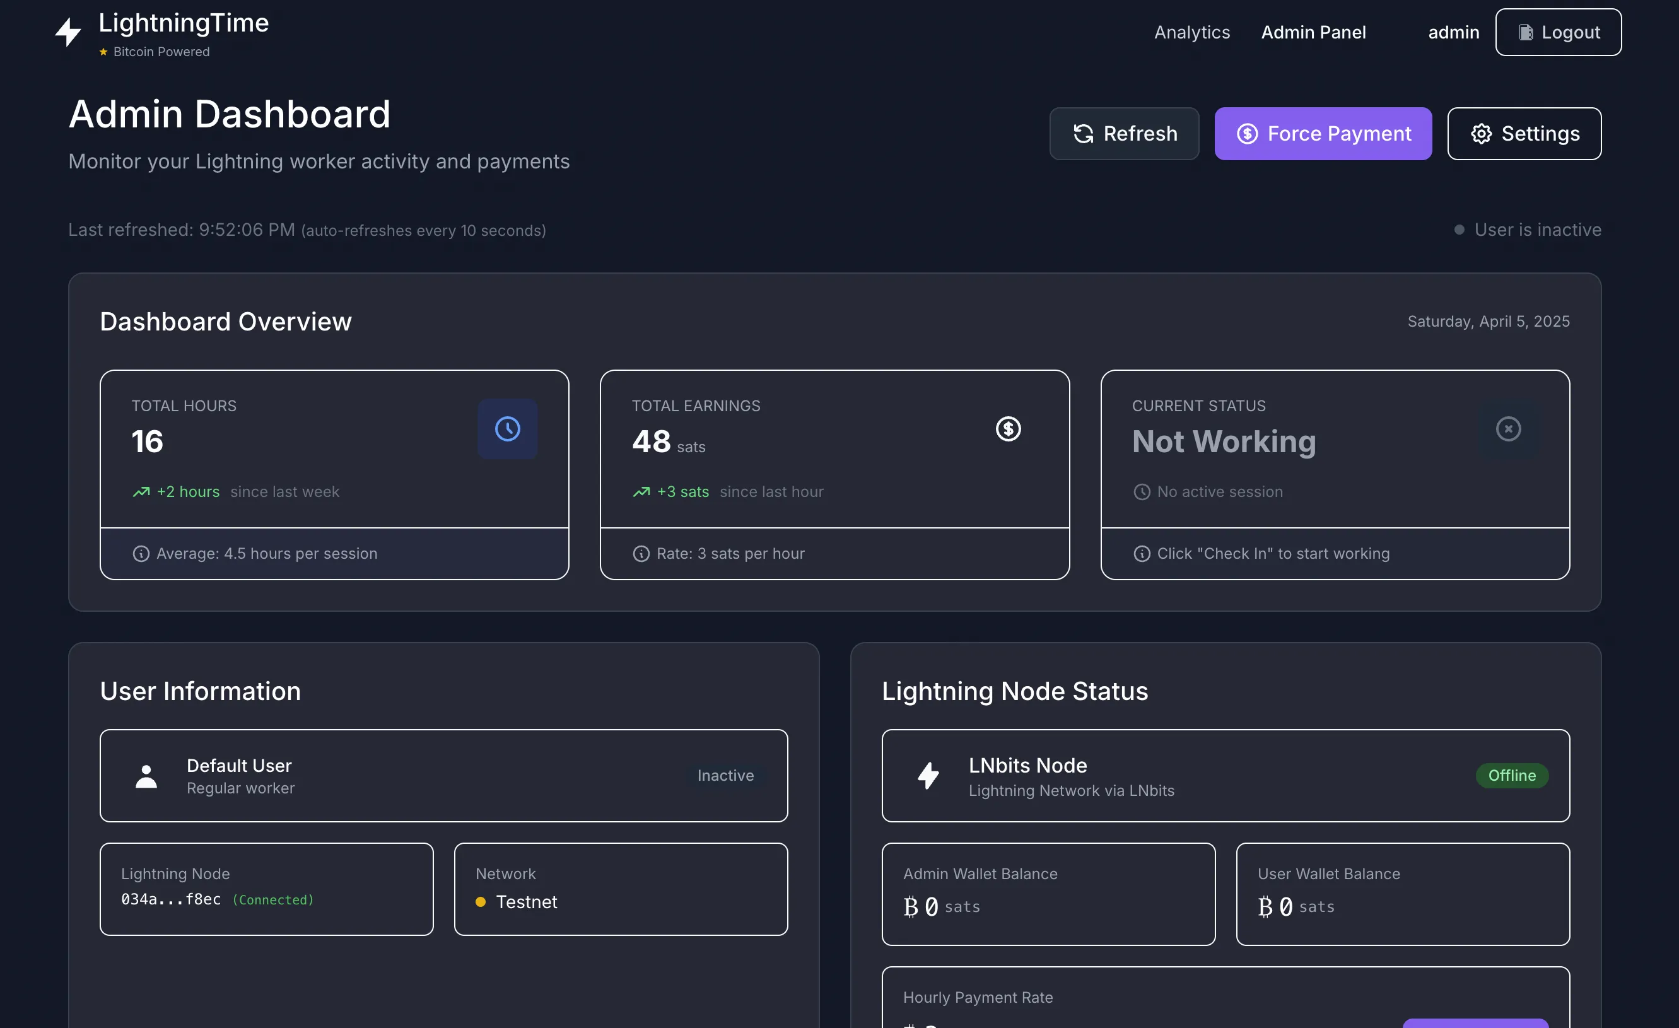Click the green trend arrow next to +2 hours

(x=141, y=492)
